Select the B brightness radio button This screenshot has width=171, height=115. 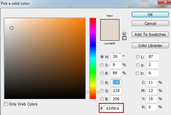[102, 73]
